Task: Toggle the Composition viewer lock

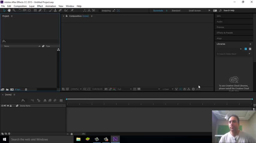Action: 67,16
